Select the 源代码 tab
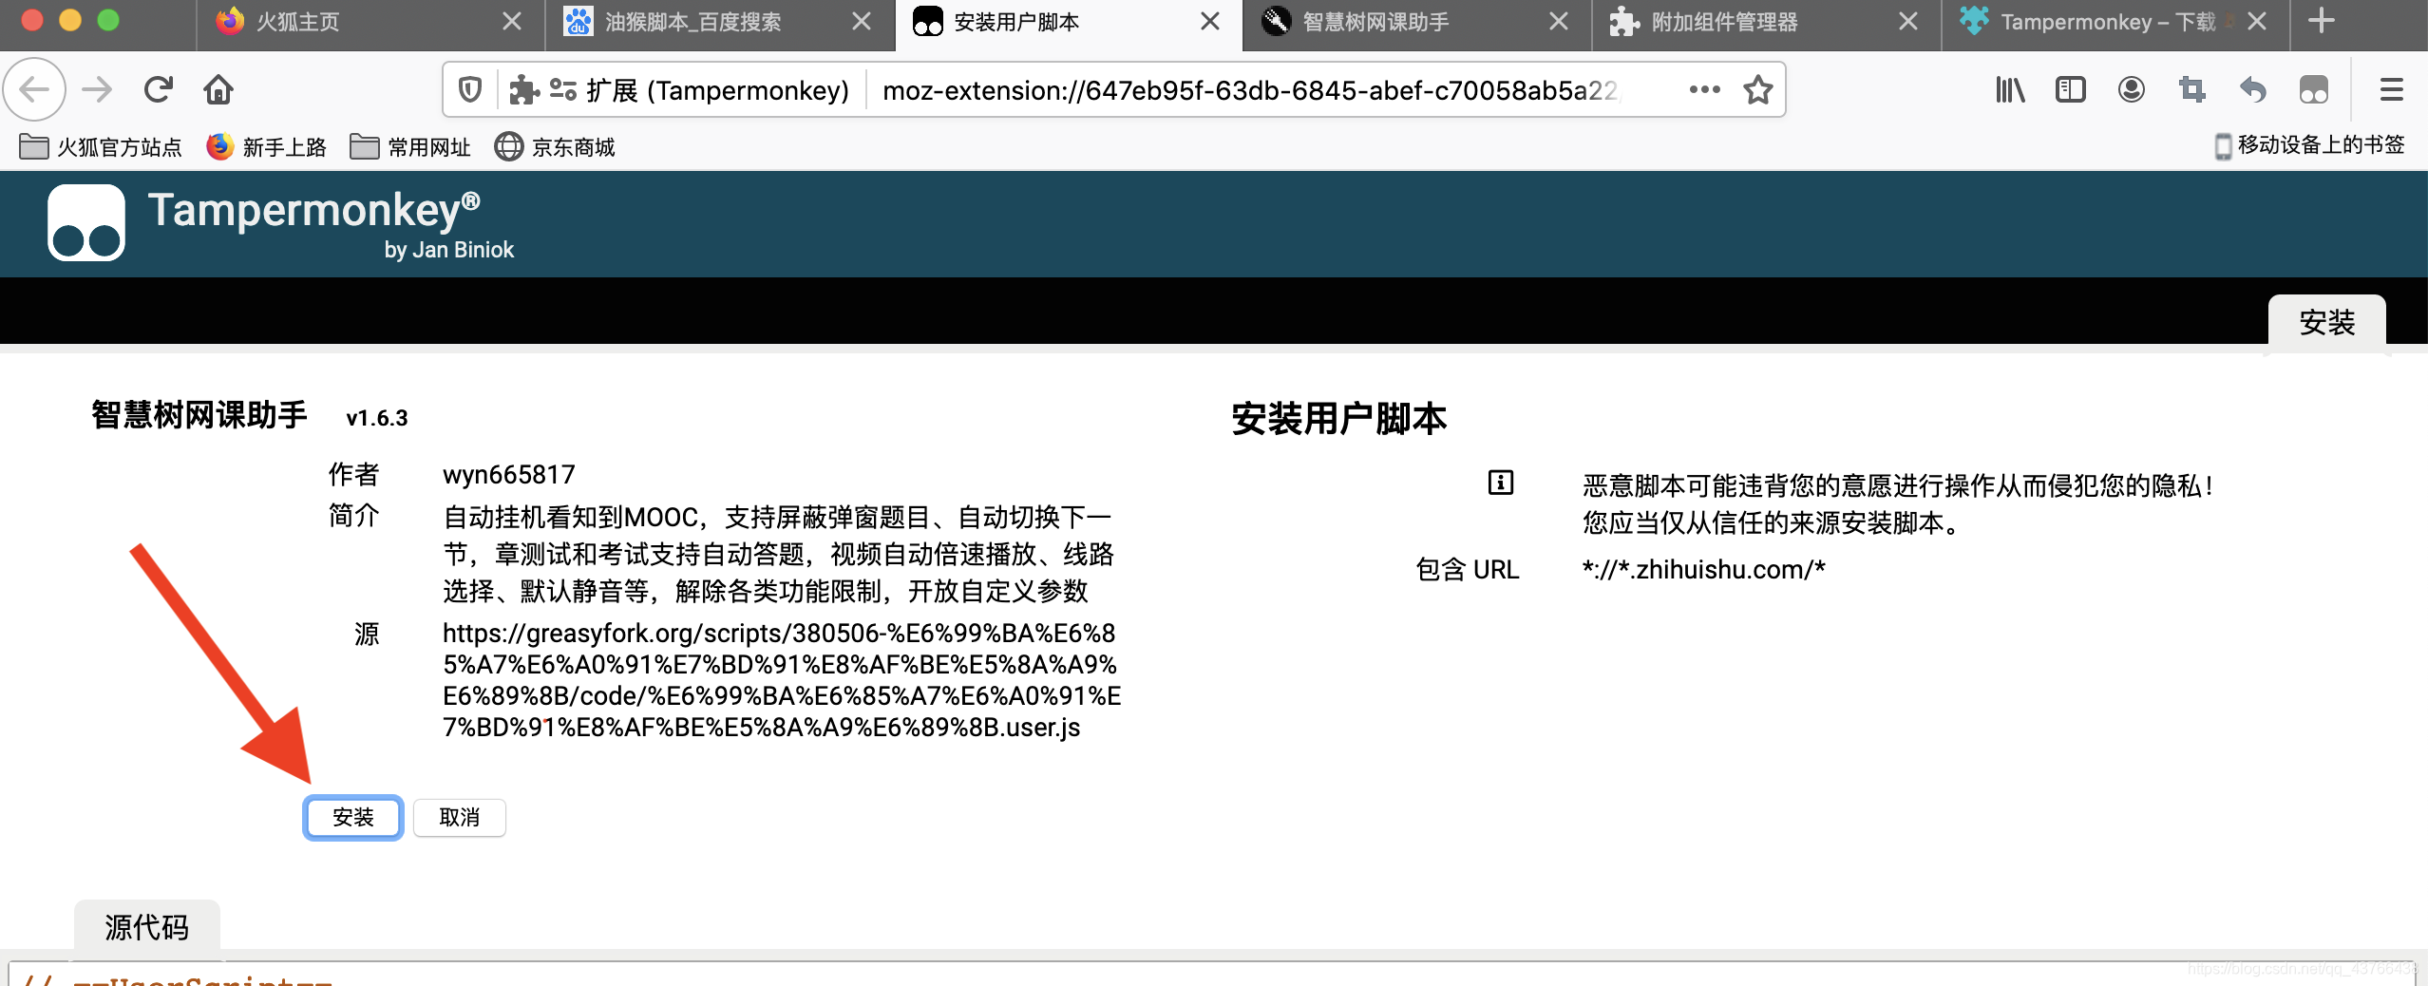Image resolution: width=2428 pixels, height=986 pixels. 147,926
